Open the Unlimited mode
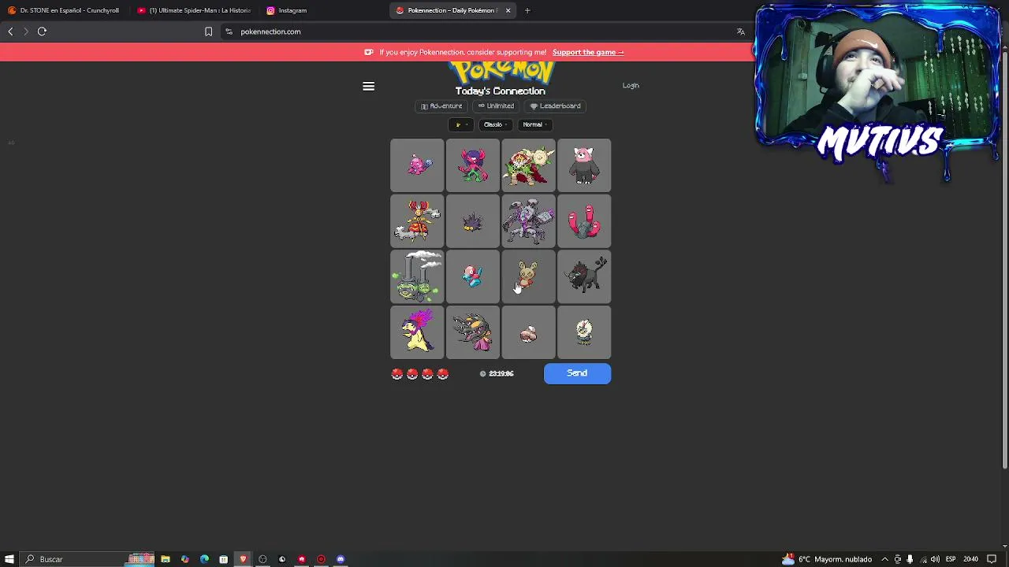This screenshot has width=1009, height=567. point(496,106)
